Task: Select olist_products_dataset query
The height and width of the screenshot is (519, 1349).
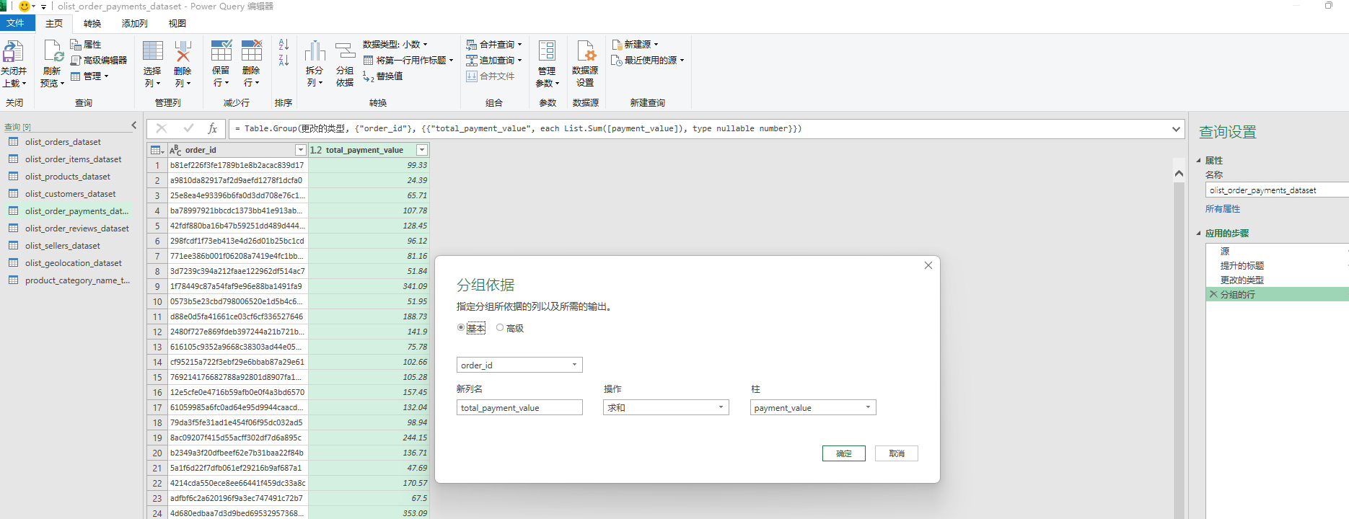Action: click(67, 177)
